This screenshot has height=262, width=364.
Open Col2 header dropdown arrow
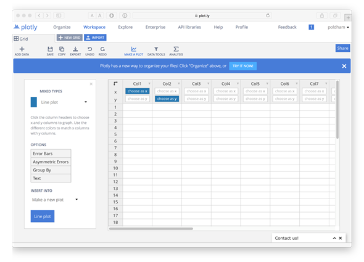coord(179,84)
